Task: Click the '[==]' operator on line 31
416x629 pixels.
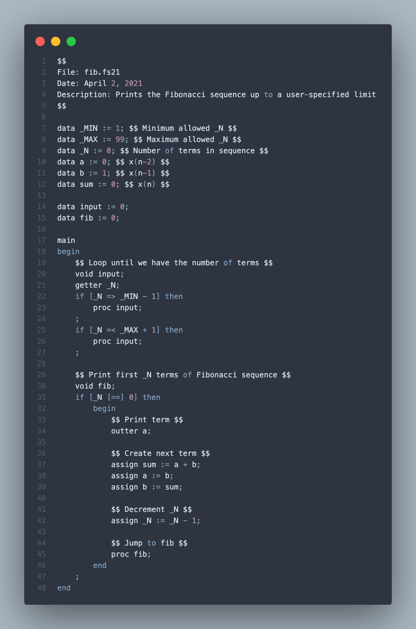Action: pyautogui.click(x=116, y=397)
